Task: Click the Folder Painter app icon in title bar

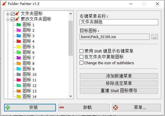Action: pos(4,4)
